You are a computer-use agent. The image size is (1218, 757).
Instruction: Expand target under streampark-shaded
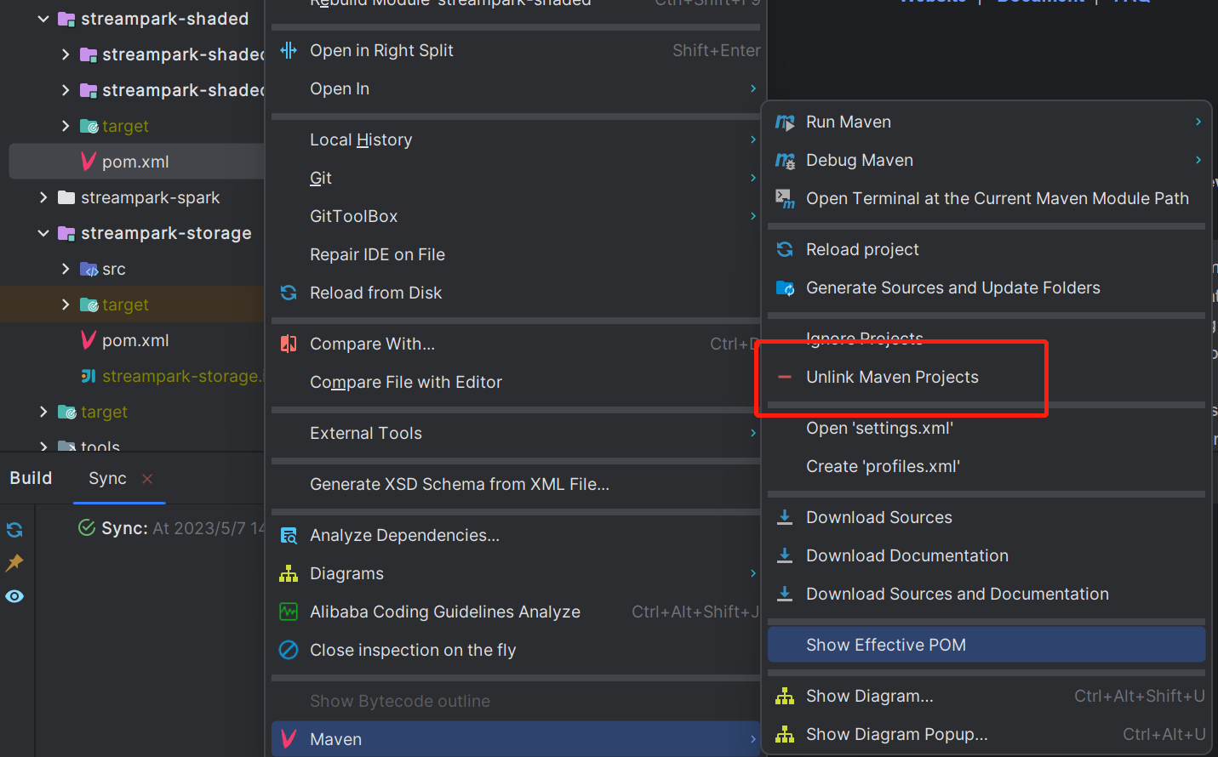[66, 126]
